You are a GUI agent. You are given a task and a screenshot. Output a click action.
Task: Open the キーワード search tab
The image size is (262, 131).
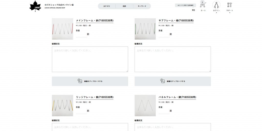point(142,6)
